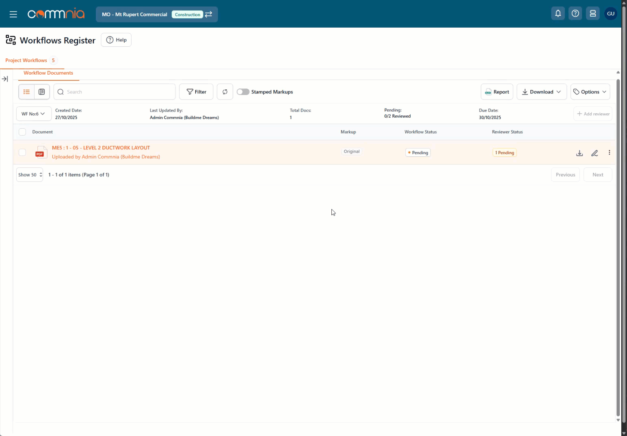Open the WF No:6 dropdown
Viewport: 627px width, 436px height.
33,114
